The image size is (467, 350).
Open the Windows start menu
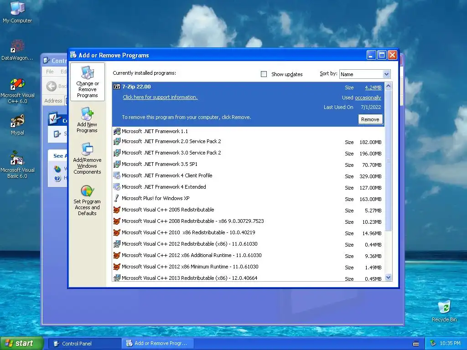click(22, 344)
